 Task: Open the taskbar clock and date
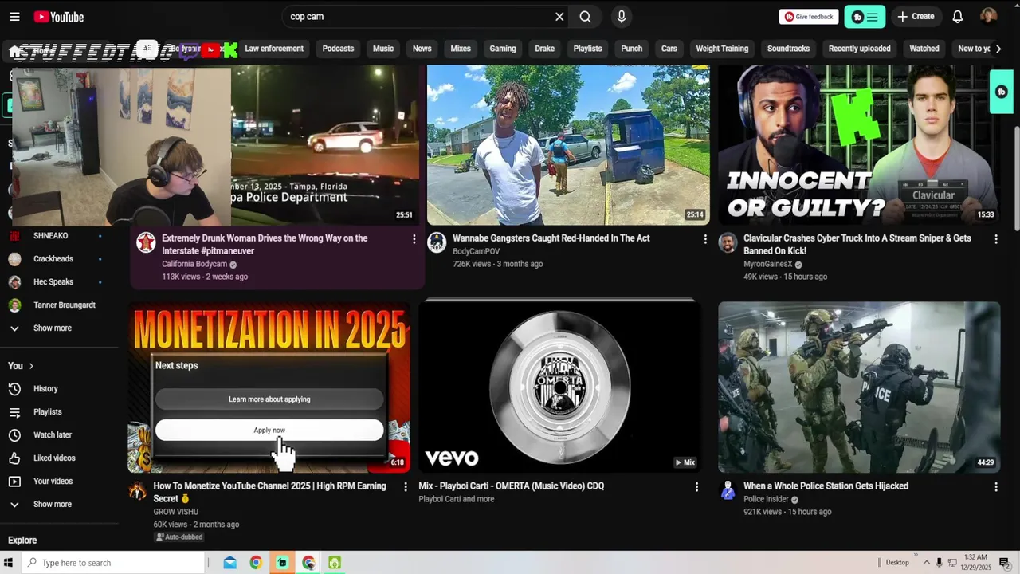coord(975,563)
